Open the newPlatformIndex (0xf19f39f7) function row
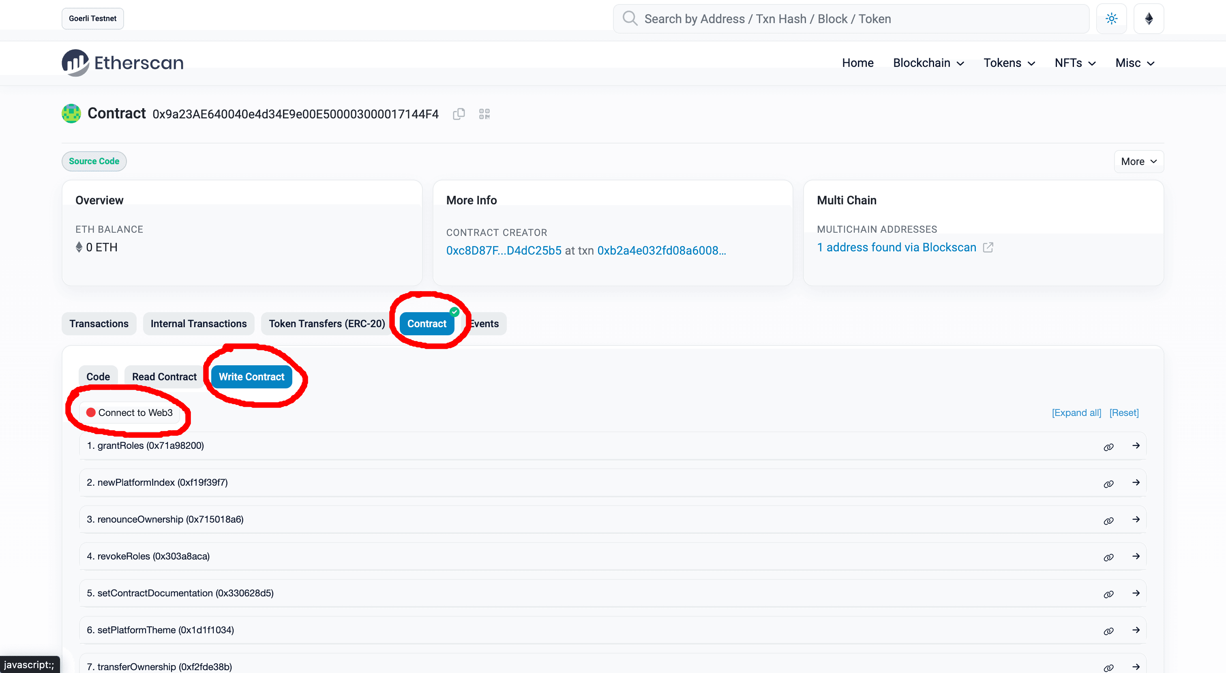The height and width of the screenshot is (673, 1226). pyautogui.click(x=613, y=482)
